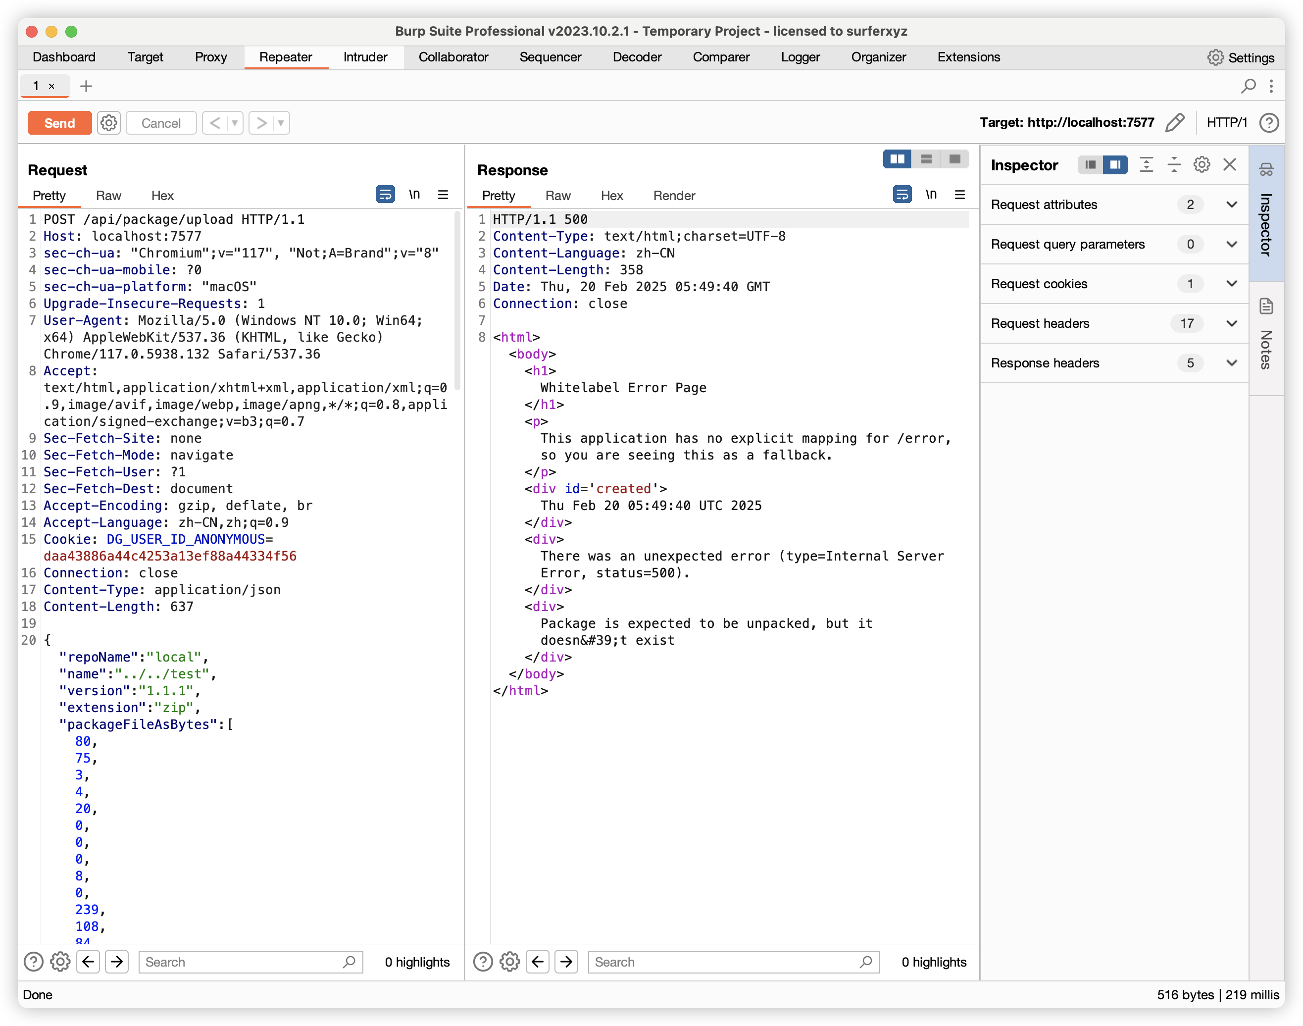Click Request pane vertical scrollbar
Screen dimensions: 1303x1026
coord(457,301)
